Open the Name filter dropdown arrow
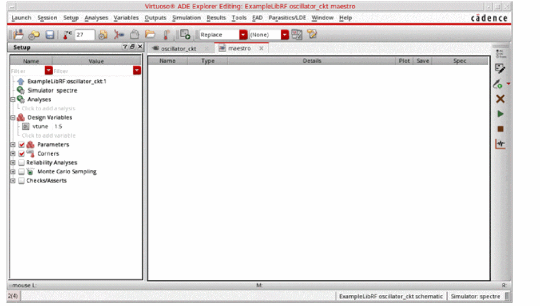 point(49,70)
